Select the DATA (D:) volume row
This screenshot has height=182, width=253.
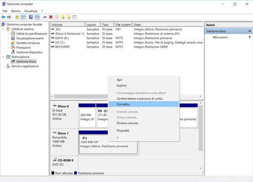(126, 38)
